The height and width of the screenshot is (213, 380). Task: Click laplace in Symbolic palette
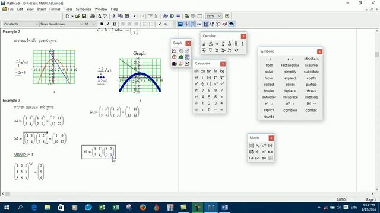click(290, 91)
